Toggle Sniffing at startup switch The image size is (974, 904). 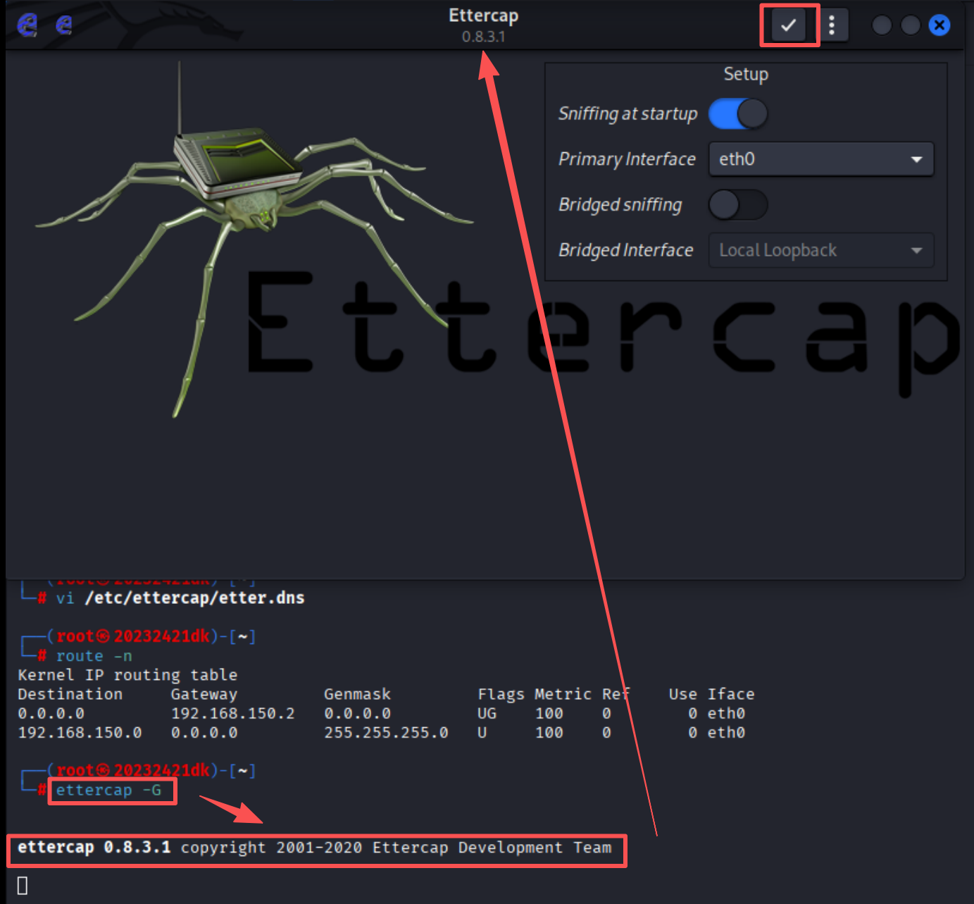click(738, 113)
